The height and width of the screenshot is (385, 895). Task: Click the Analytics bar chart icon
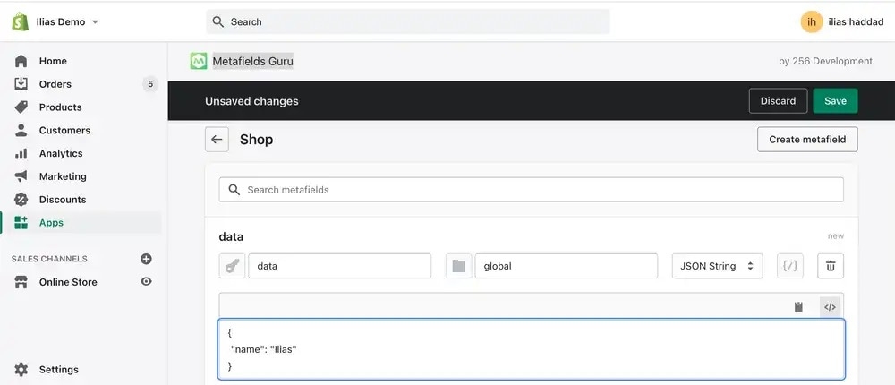coord(21,153)
